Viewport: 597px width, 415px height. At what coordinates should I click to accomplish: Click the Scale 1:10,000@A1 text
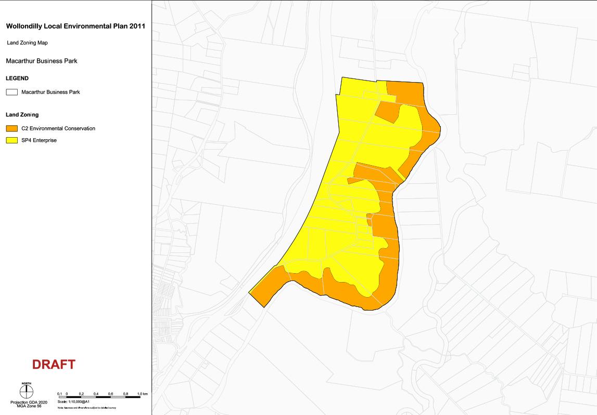tap(73, 401)
